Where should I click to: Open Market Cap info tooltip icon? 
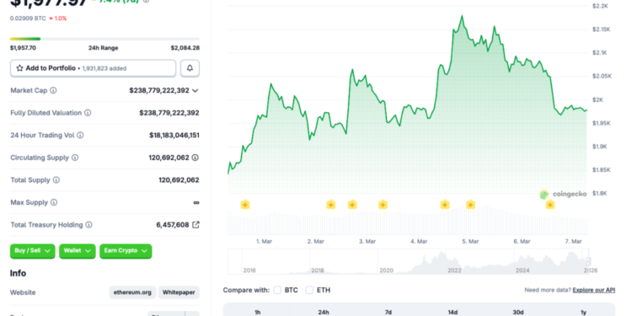tap(53, 90)
